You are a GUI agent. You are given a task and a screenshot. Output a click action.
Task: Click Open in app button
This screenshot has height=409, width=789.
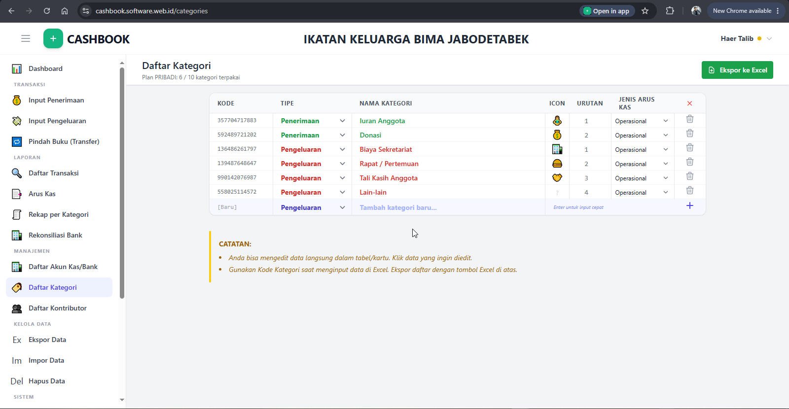[x=606, y=11]
